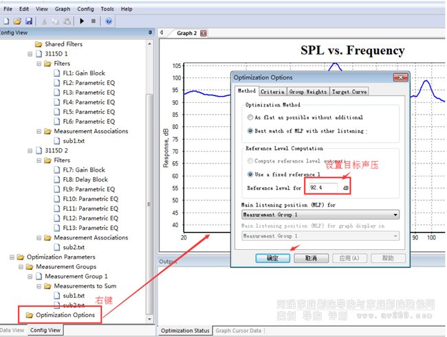Choose 'Use a fixed reference' radio button
Screen dimensions: 447x337
click(250, 173)
